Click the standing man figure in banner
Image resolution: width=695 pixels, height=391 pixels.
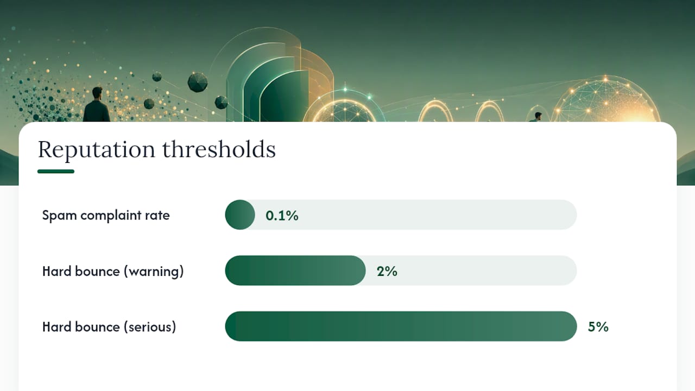[96, 104]
